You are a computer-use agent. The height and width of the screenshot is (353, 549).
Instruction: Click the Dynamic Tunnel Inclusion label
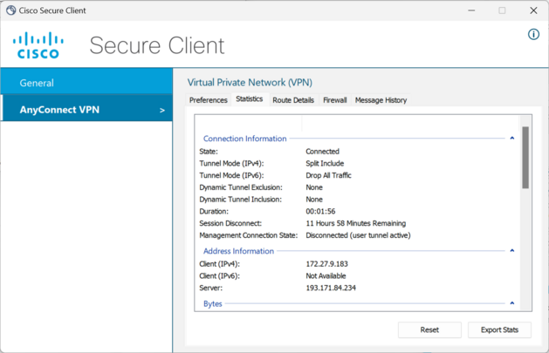(x=241, y=200)
